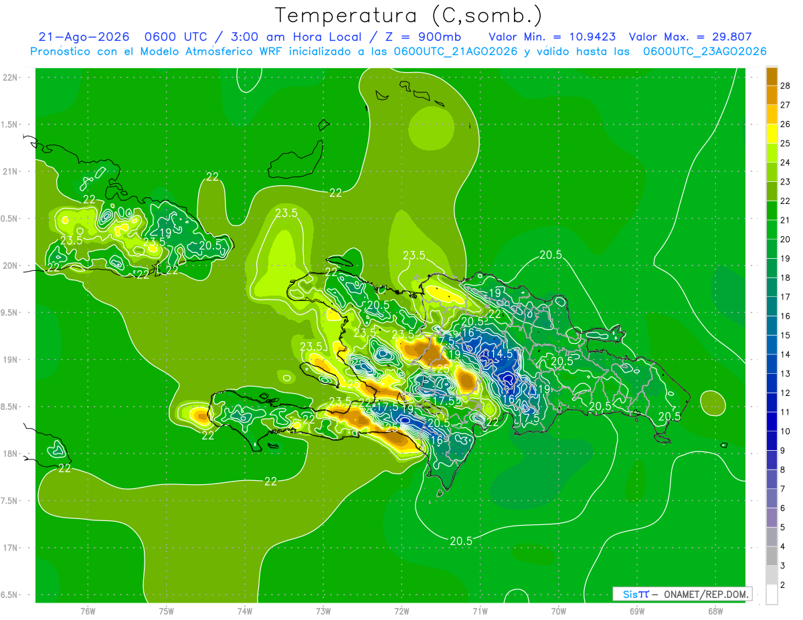Click the "6.5N" latitude axis label
Image resolution: width=803 pixels, height=620 pixels.
pyautogui.click(x=9, y=595)
